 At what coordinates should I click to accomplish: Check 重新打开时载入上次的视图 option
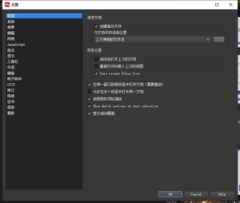tap(96, 66)
